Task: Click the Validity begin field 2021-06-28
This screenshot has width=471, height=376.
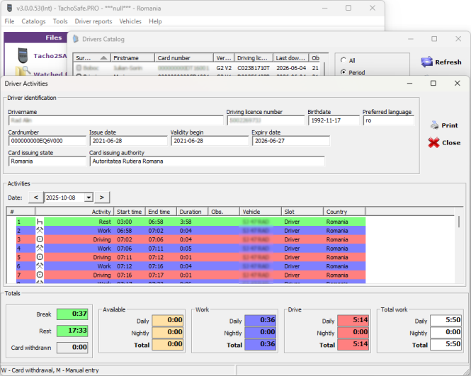Action: (210, 141)
